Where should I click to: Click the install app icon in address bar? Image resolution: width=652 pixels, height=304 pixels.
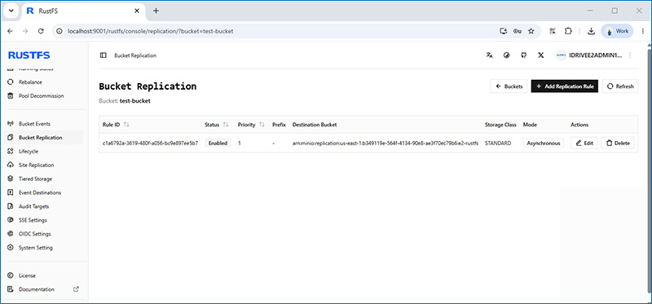click(x=504, y=31)
